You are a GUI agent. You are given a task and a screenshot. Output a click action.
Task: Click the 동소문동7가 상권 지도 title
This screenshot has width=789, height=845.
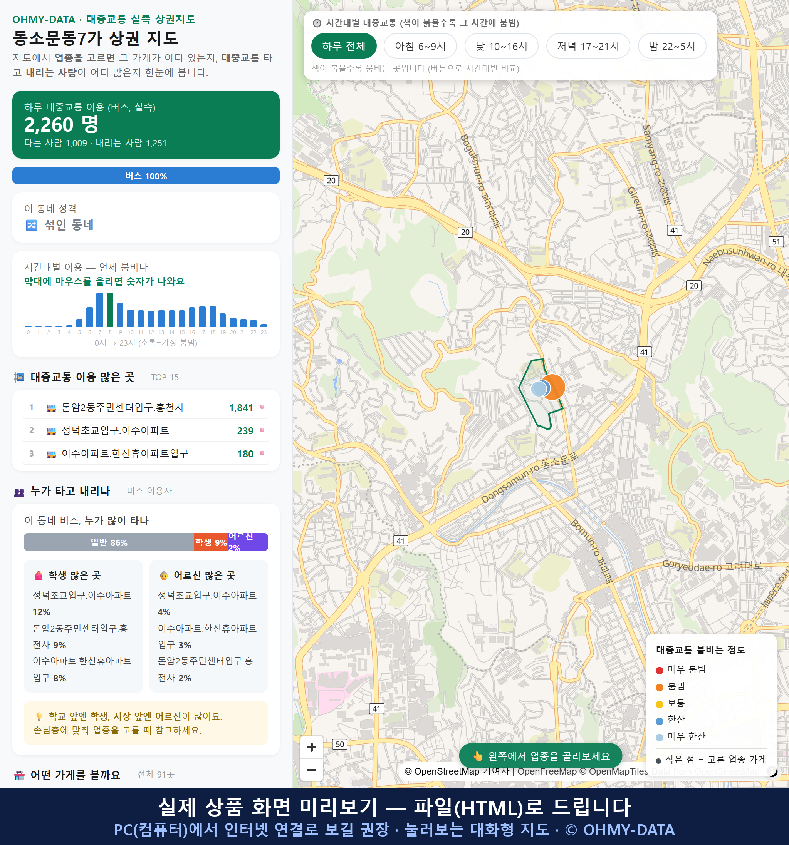(95, 38)
